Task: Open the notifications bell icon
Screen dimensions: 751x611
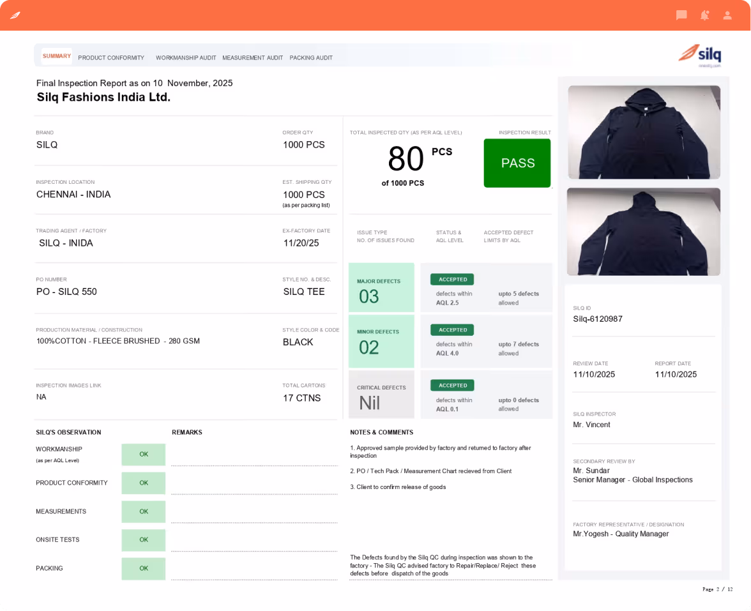Action: tap(704, 15)
